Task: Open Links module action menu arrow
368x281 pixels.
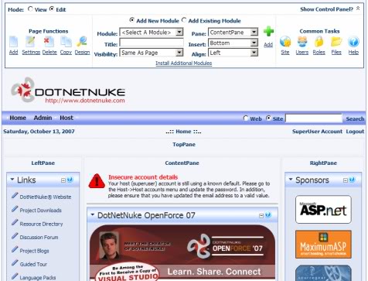Action: 12,179
